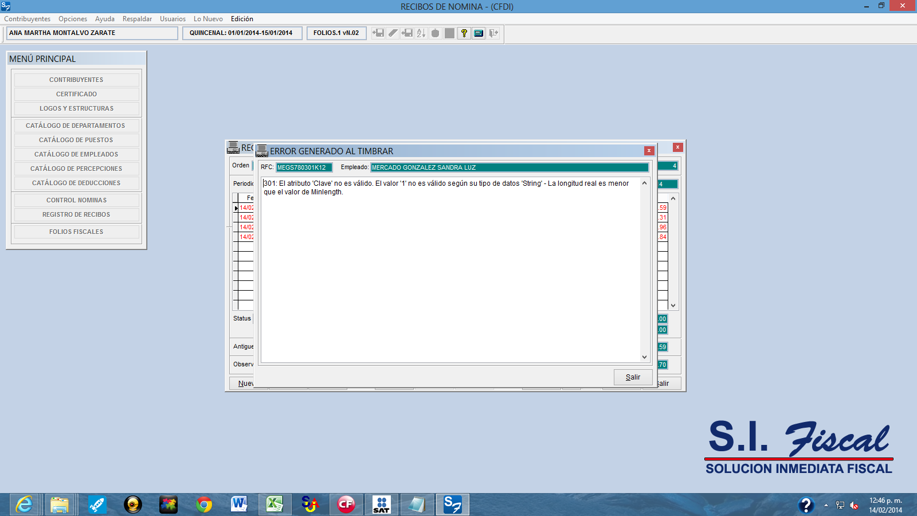Click the A-Z sort toolbar icon
The image size is (917, 516).
[x=421, y=33]
